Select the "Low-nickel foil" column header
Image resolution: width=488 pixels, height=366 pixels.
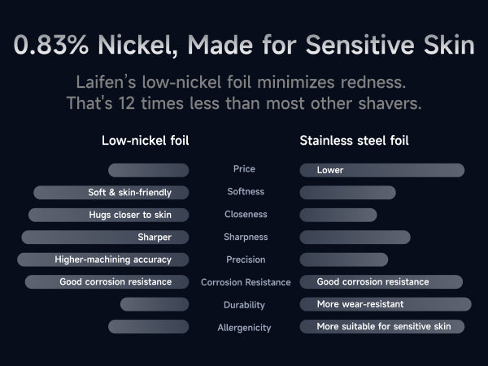point(145,140)
